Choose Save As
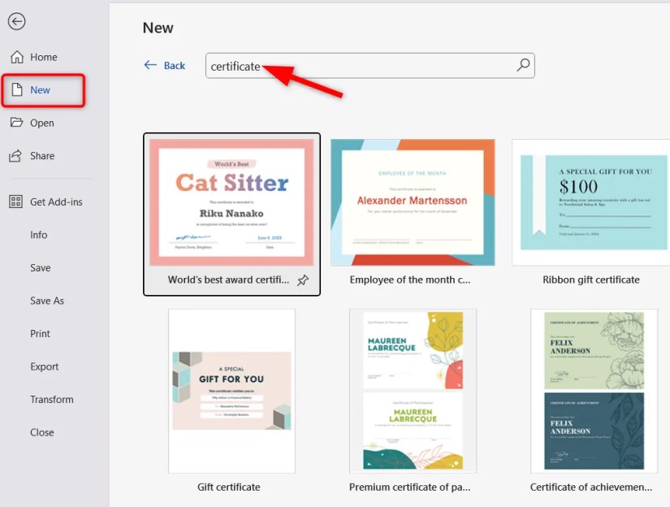670x507 pixels. coord(47,301)
